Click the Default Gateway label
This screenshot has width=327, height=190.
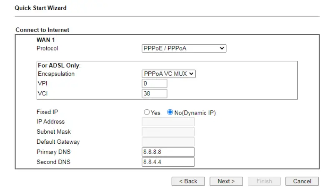(58, 142)
